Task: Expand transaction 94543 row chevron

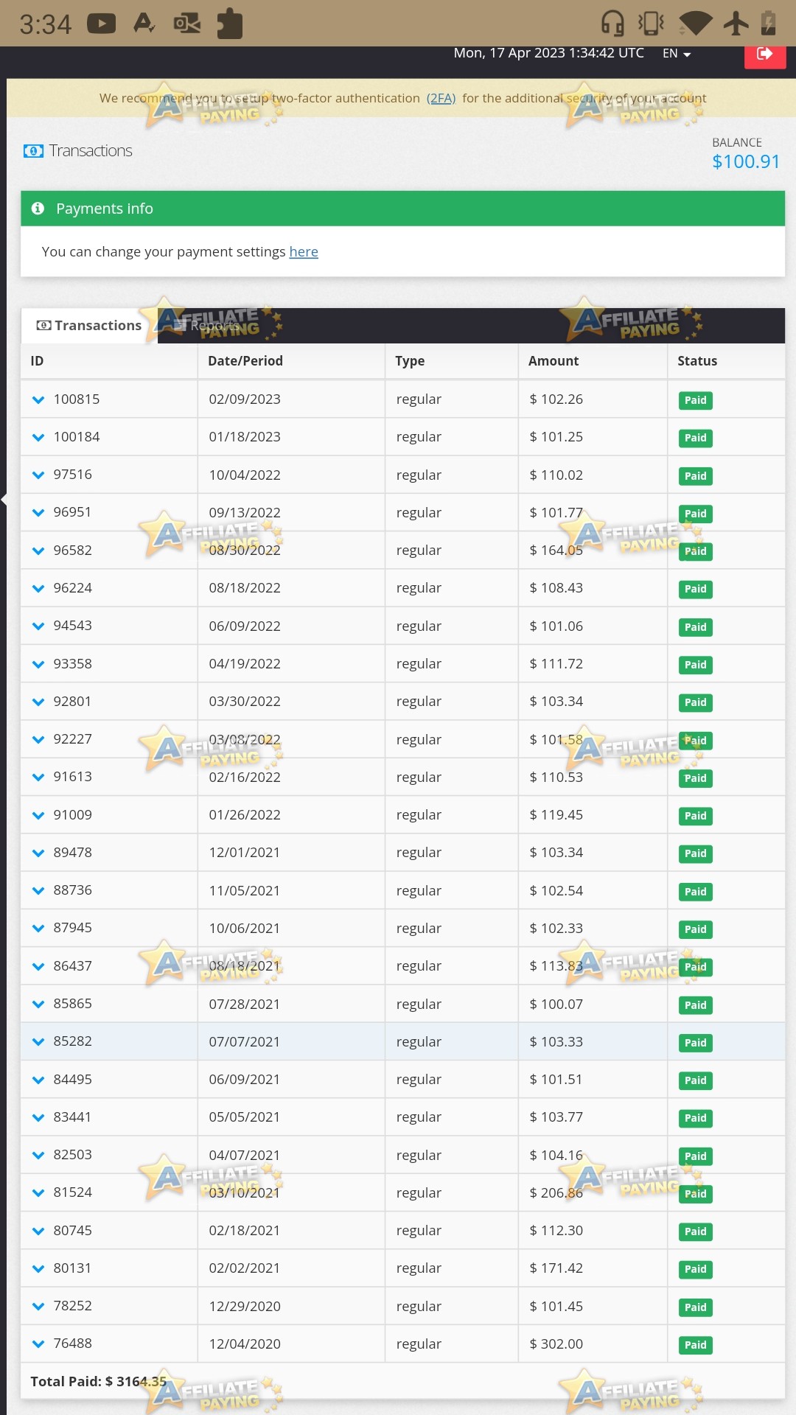Action: click(x=38, y=626)
